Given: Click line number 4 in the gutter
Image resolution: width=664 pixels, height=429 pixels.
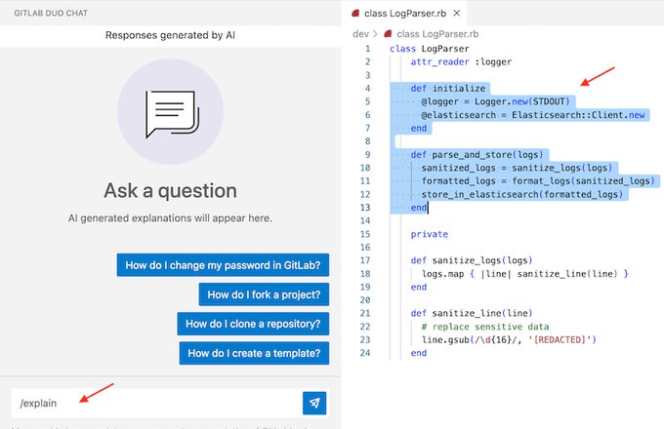Looking at the screenshot, I should 367,89.
